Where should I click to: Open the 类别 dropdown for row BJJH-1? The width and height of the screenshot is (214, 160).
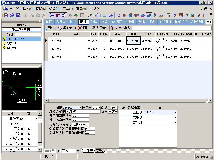point(89,41)
